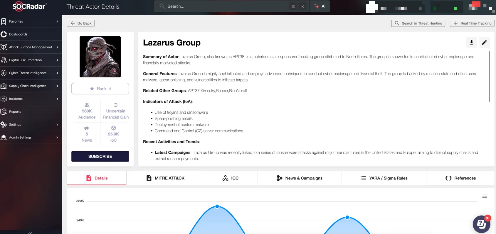Expand the Admin Settings chevron

point(57,138)
